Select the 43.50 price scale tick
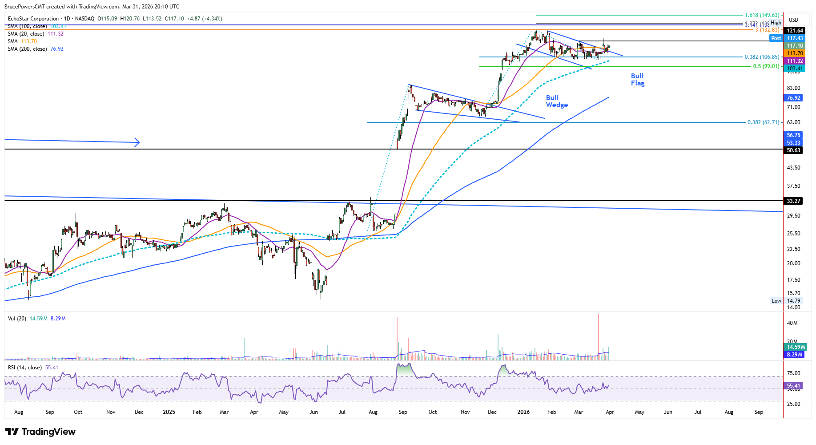Screen dimensions: 816x445 [793, 168]
